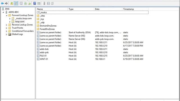Screen dimensions: 180x101
Task: Sort by the Type column header
Action: tap(81, 9)
